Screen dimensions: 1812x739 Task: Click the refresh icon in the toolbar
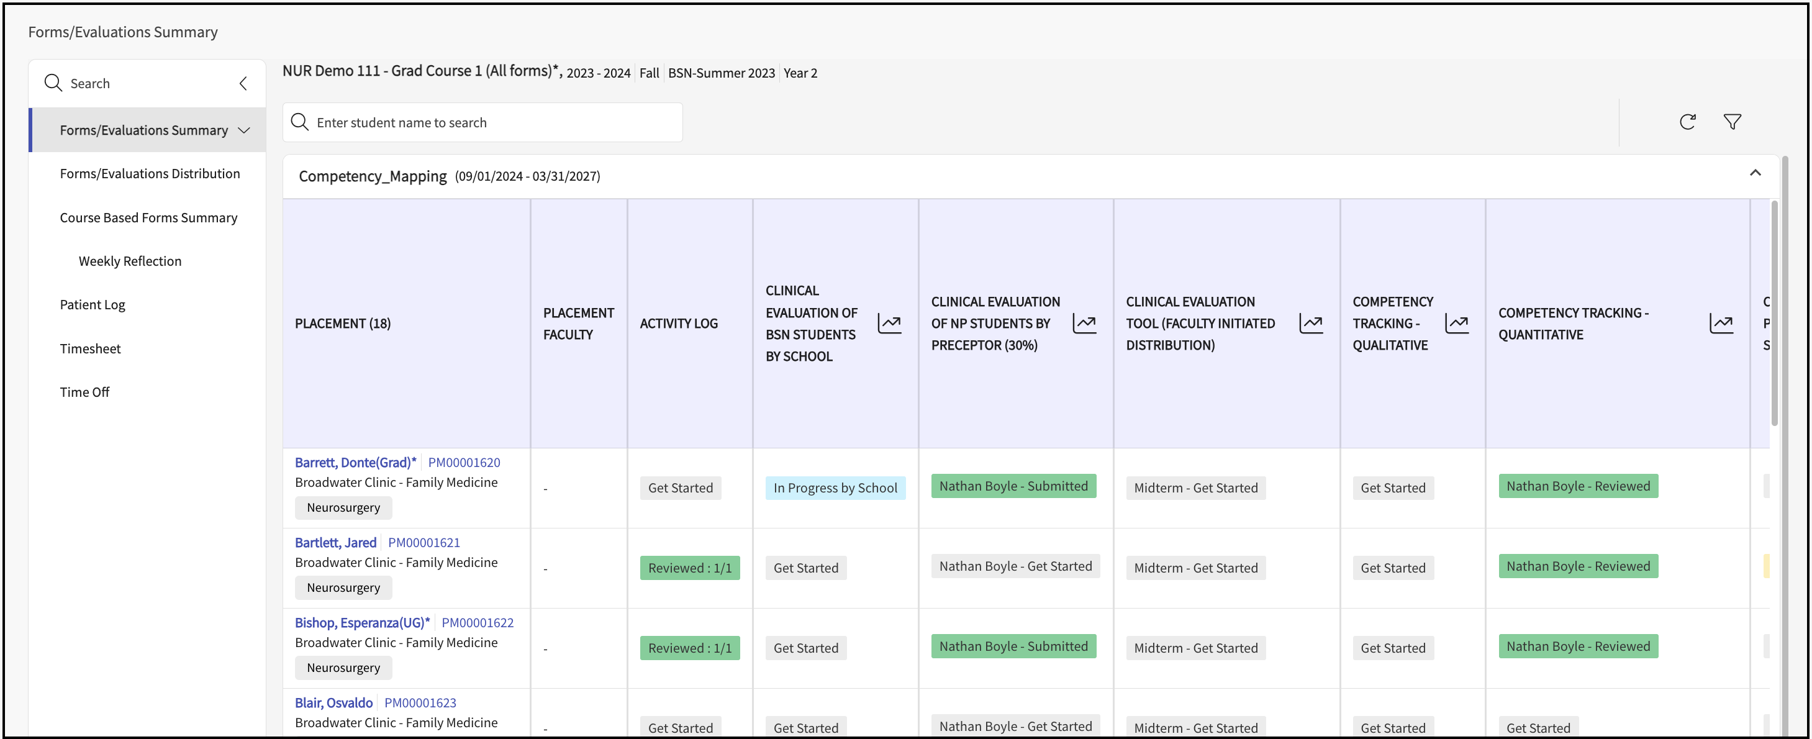pyautogui.click(x=1687, y=122)
